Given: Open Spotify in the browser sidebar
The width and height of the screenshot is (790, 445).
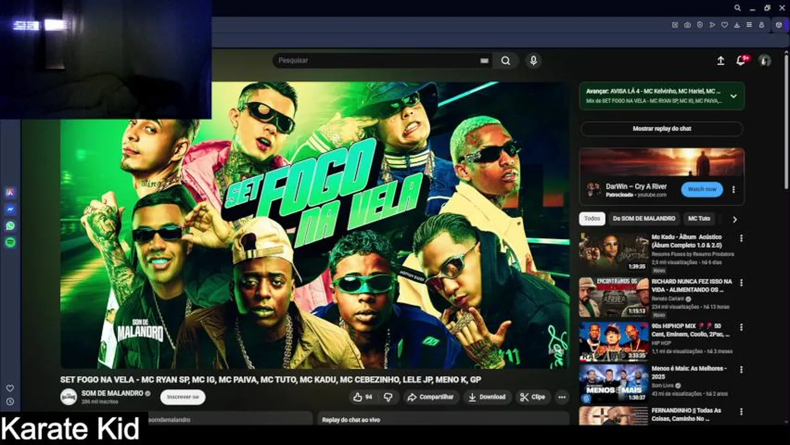Looking at the screenshot, I should coord(10,242).
